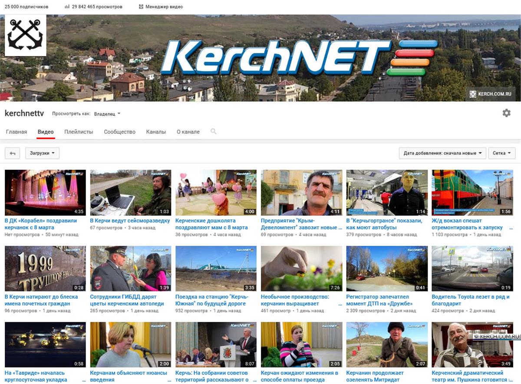
Task: Click the views statistics bar chart icon
Action: coord(67,7)
